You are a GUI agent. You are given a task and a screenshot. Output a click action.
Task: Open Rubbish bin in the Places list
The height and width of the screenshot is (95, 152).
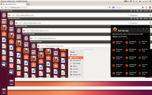[x=75, y=75]
